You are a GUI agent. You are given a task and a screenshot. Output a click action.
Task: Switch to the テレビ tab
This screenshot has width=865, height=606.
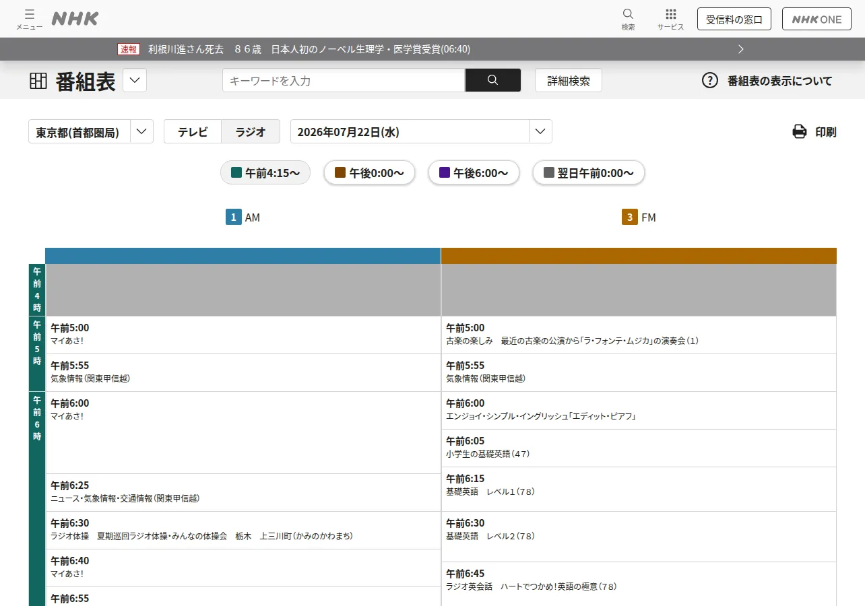point(193,131)
